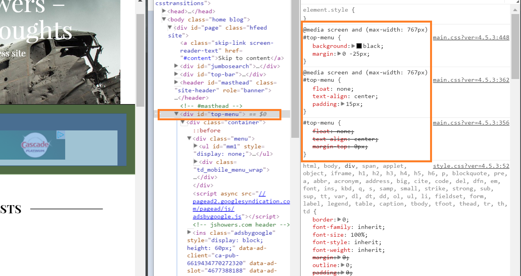This screenshot has width=521, height=276.
Task: Open the black background color swatch
Action: 359,46
